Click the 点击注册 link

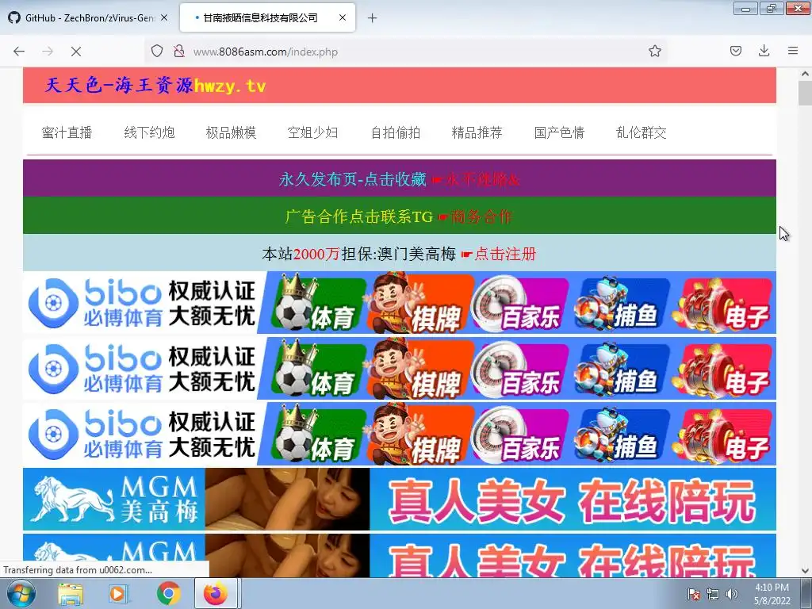[505, 254]
